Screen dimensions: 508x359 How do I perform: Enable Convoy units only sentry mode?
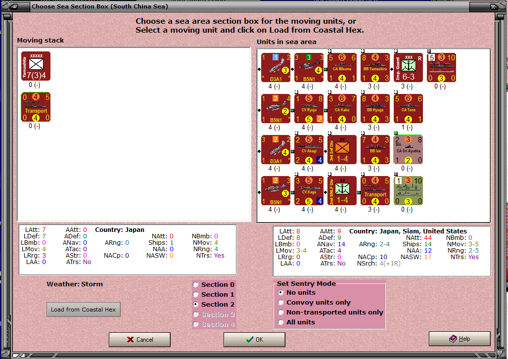(281, 303)
